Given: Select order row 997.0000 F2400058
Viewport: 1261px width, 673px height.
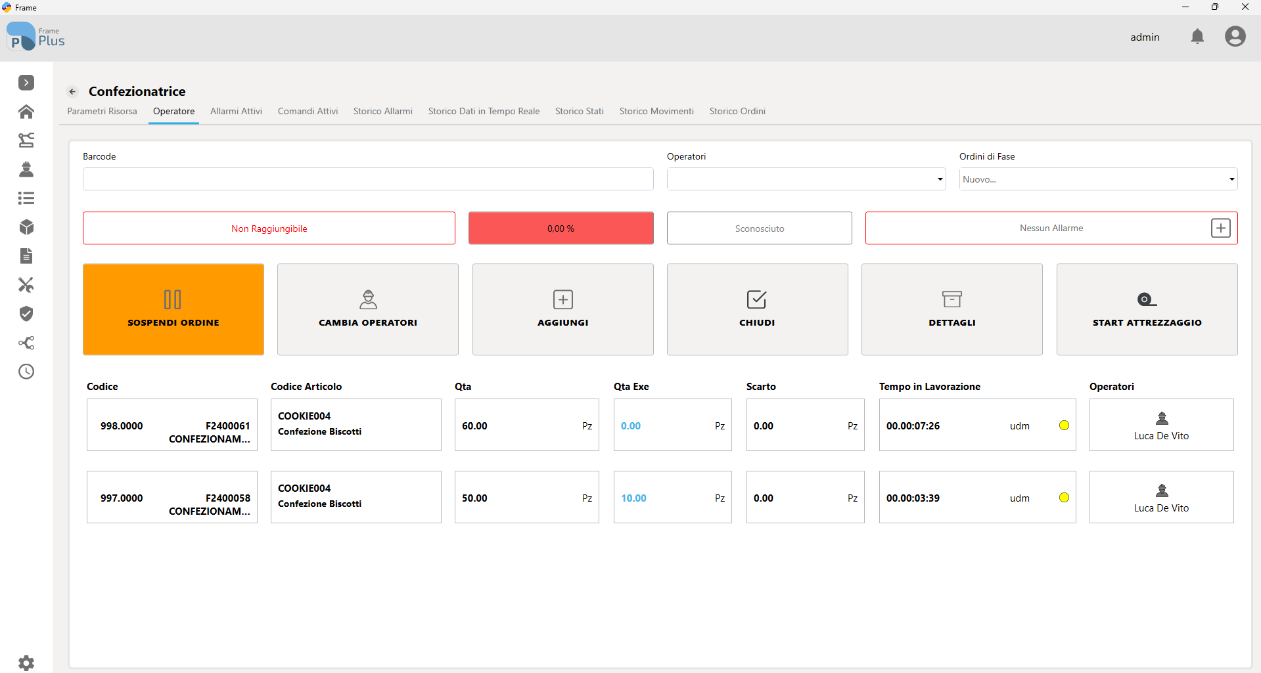Looking at the screenshot, I should (x=172, y=497).
